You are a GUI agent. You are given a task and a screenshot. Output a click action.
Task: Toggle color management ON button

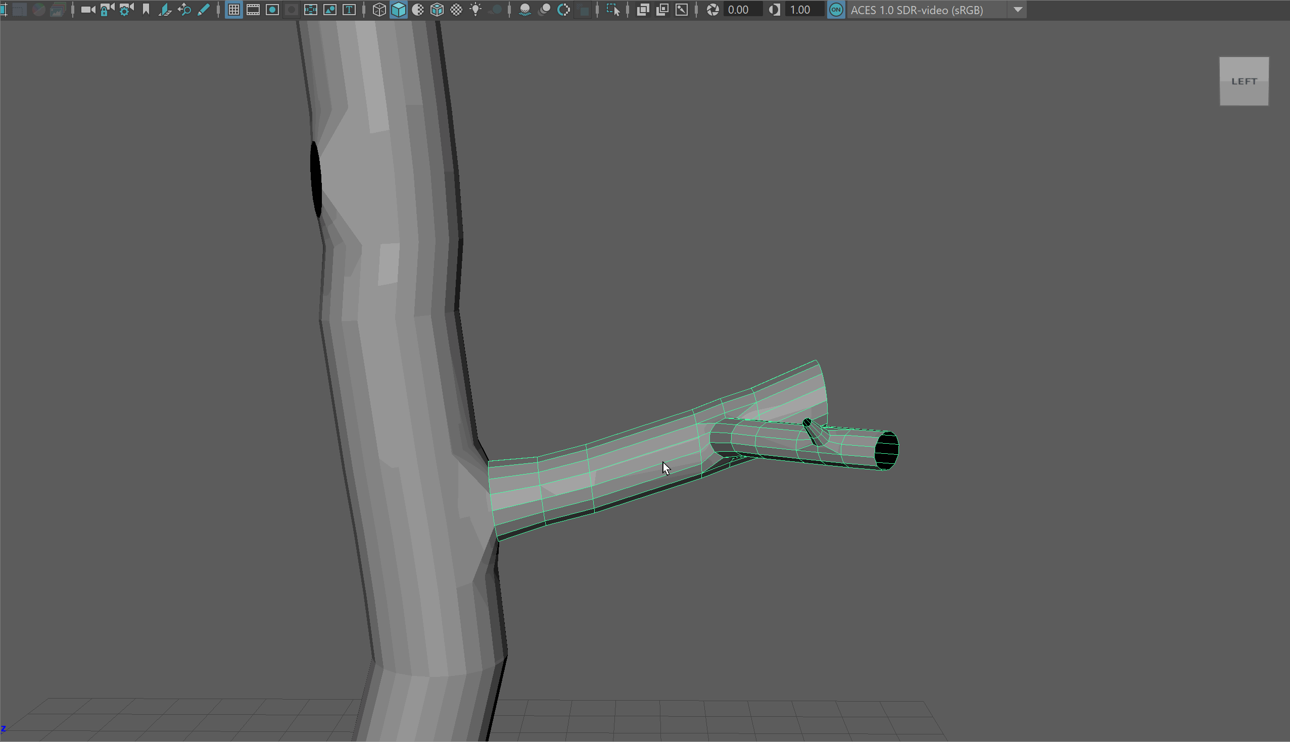coord(836,10)
